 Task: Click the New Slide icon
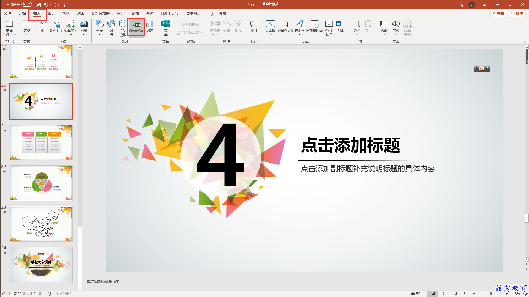tap(9, 24)
